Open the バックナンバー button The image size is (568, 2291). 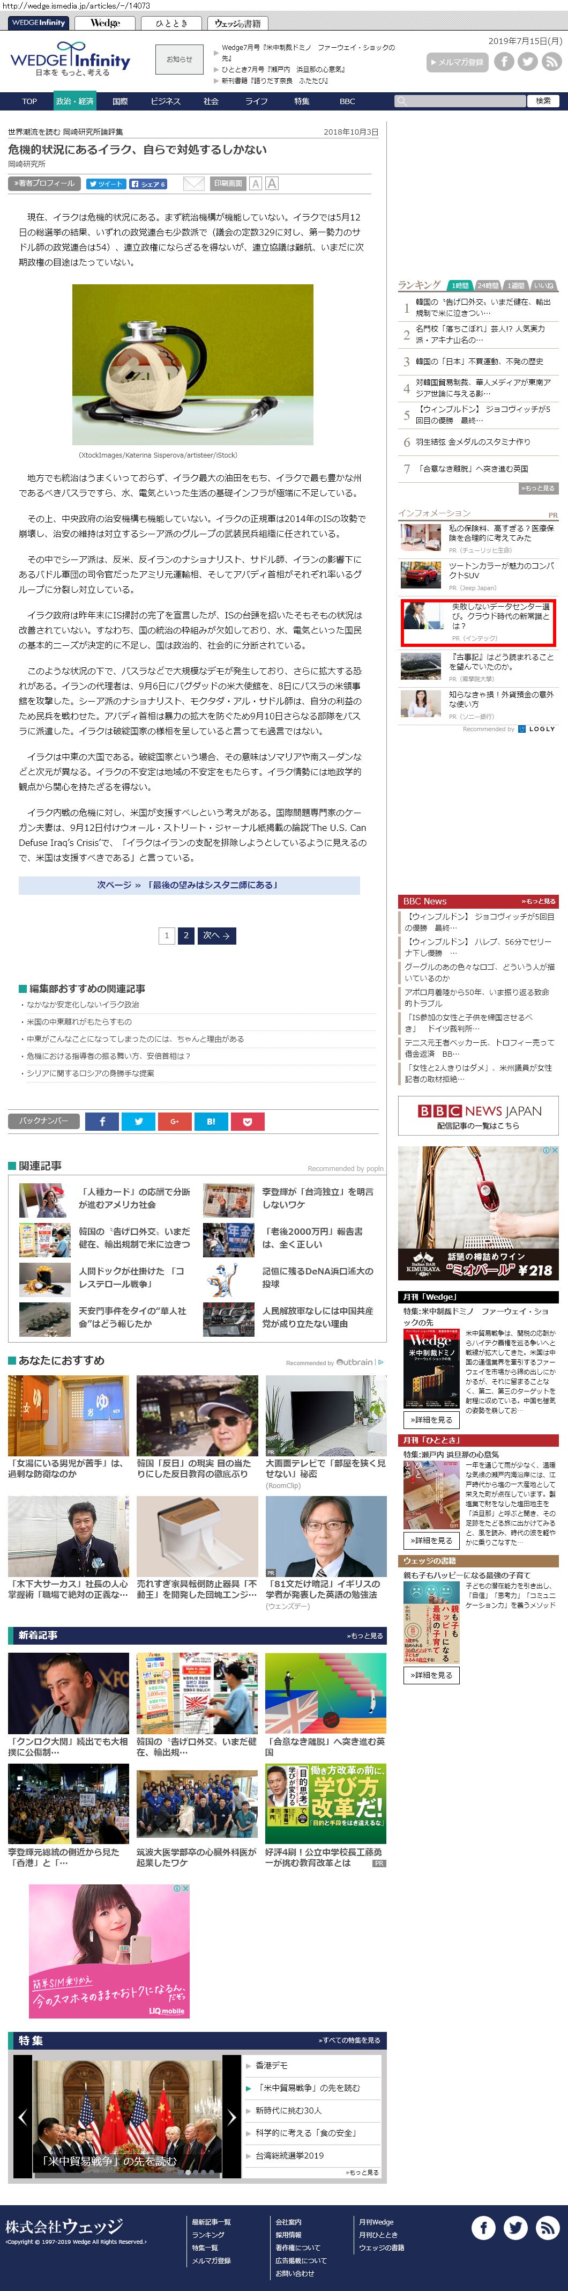(44, 1122)
